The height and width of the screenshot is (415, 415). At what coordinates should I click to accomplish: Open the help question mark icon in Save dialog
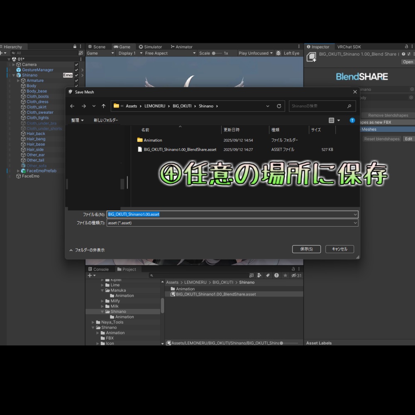(x=352, y=120)
